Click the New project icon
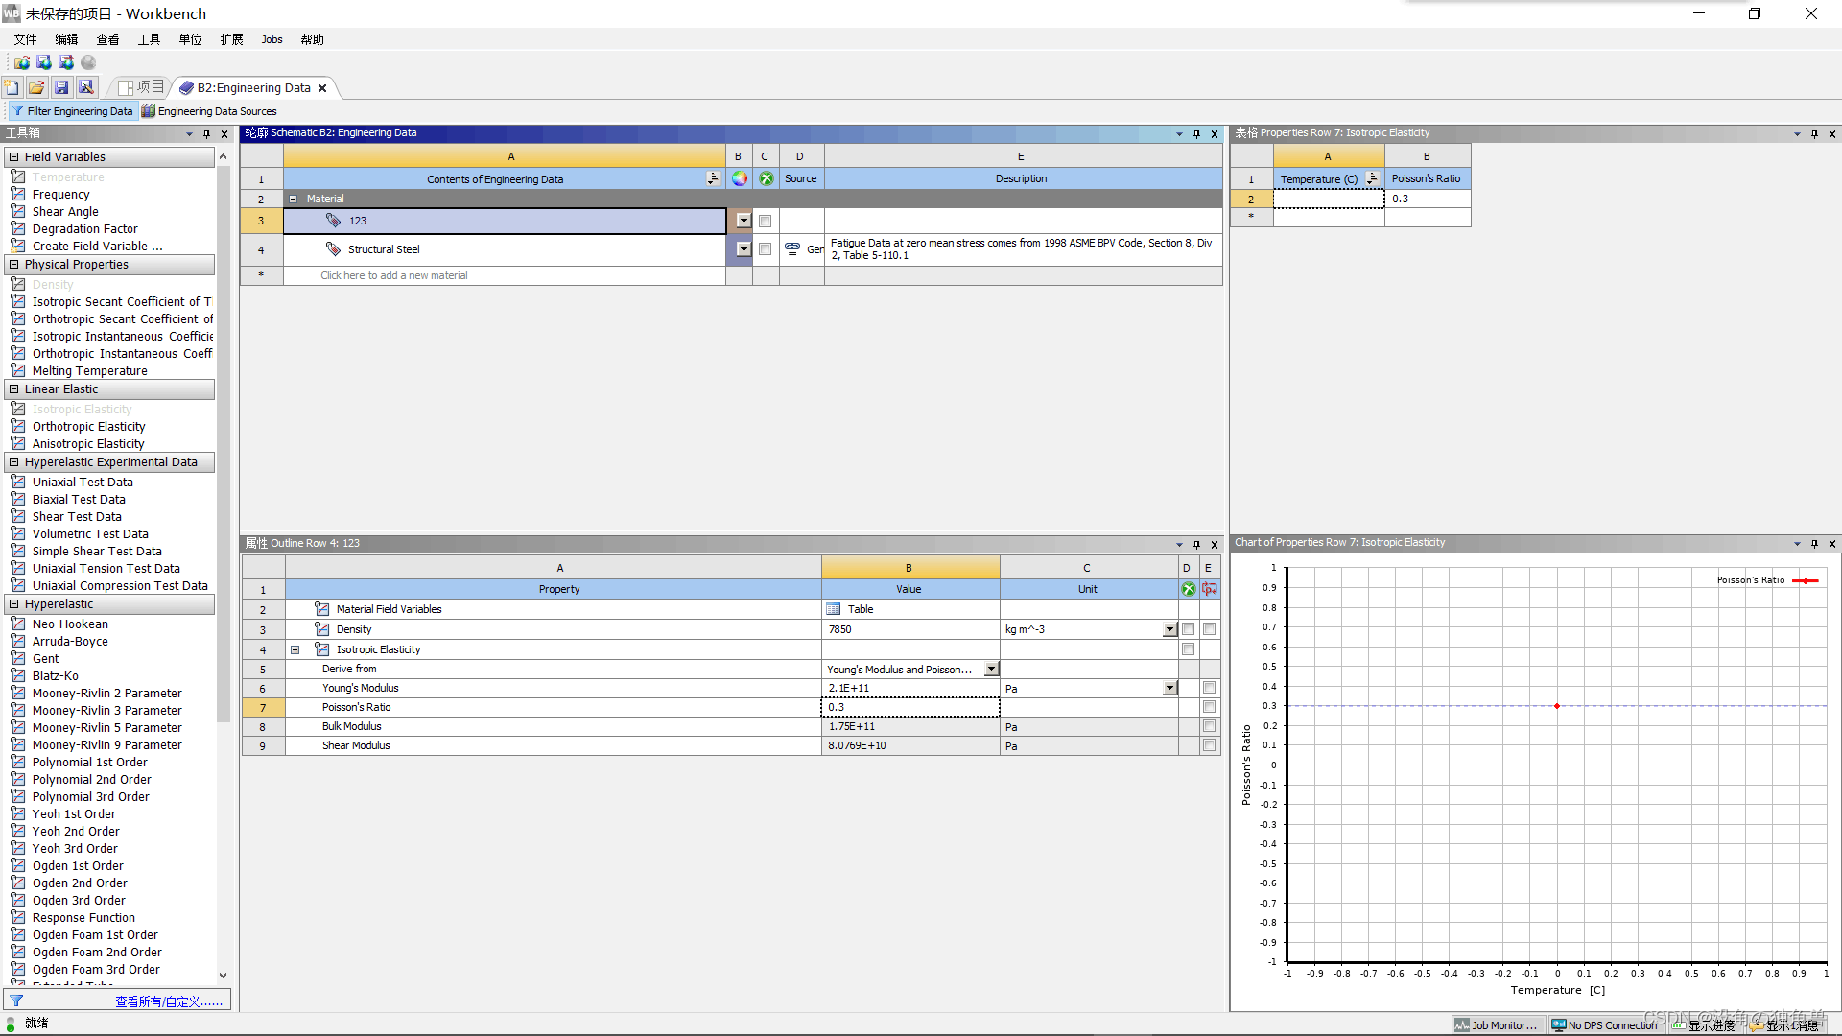This screenshot has height=1036, width=1842. pos(12,87)
